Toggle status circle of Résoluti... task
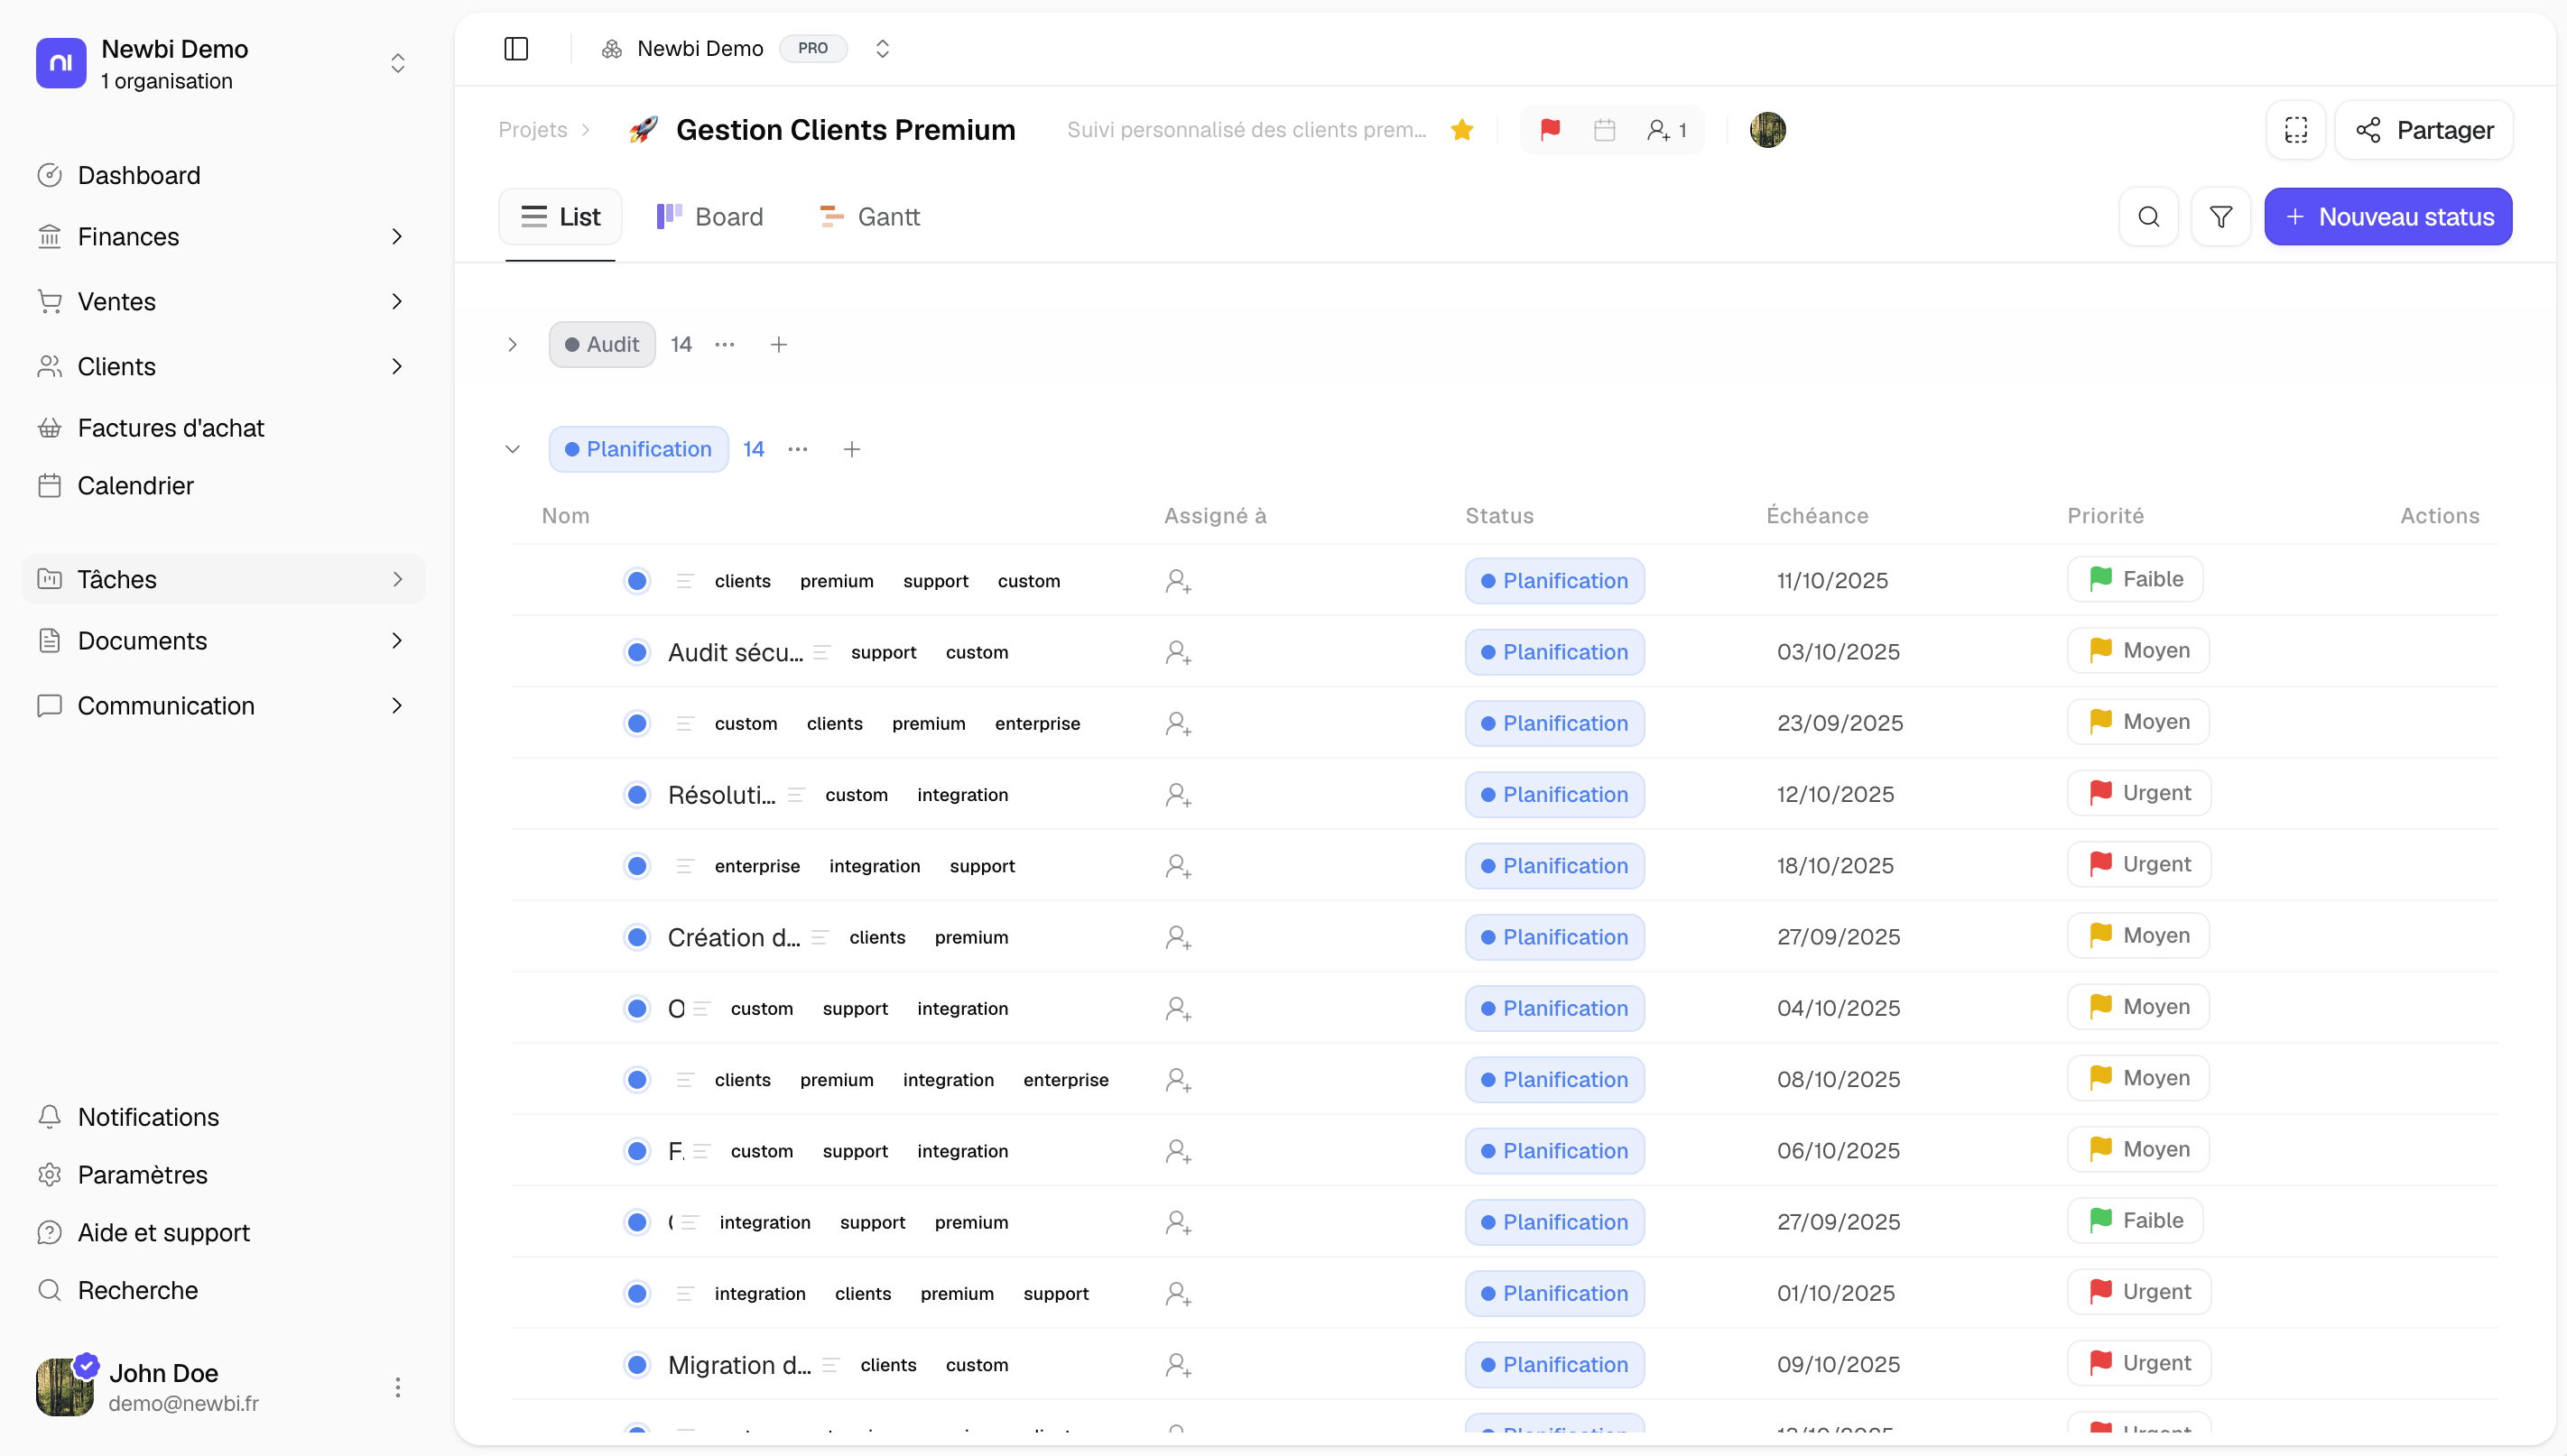2567x1456 pixels. pyautogui.click(x=637, y=795)
